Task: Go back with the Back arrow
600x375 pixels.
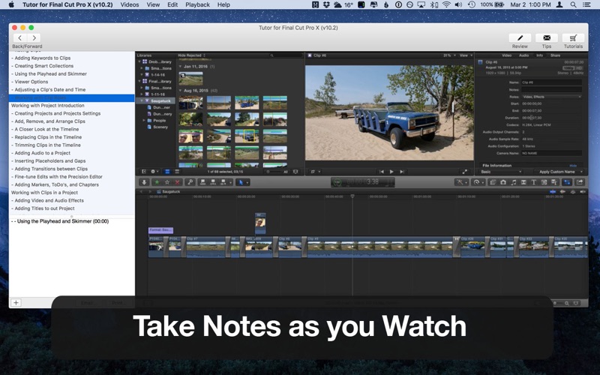Action: click(20, 38)
